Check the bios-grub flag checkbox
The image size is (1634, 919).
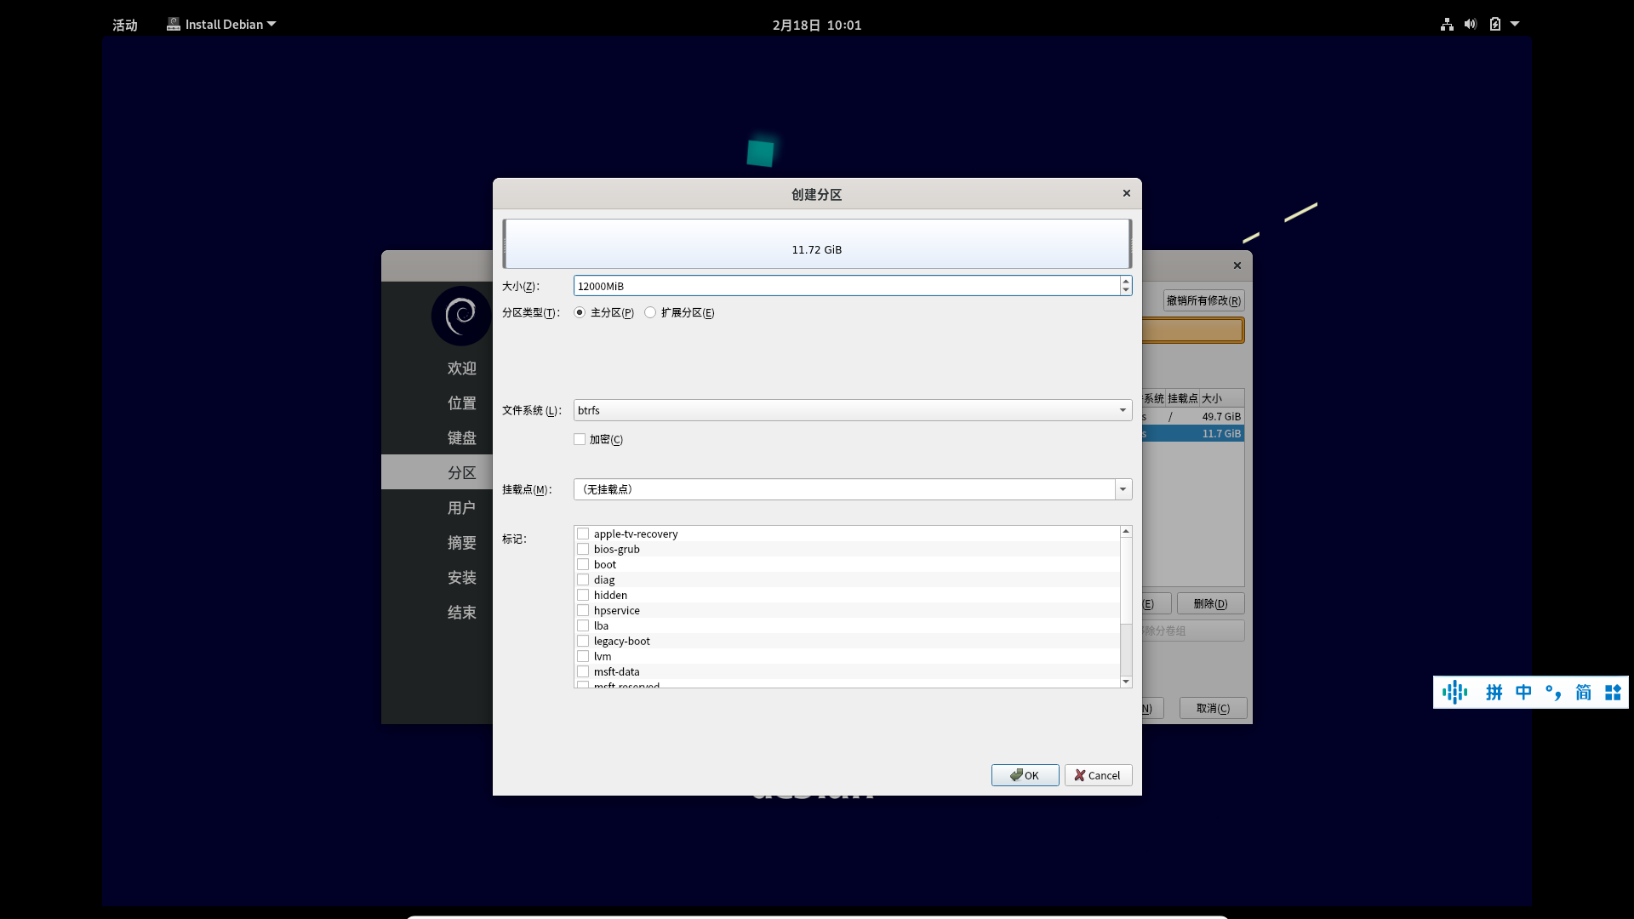(x=583, y=549)
